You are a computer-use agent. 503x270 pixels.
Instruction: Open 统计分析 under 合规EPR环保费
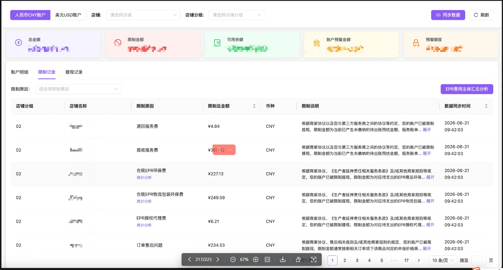144,178
